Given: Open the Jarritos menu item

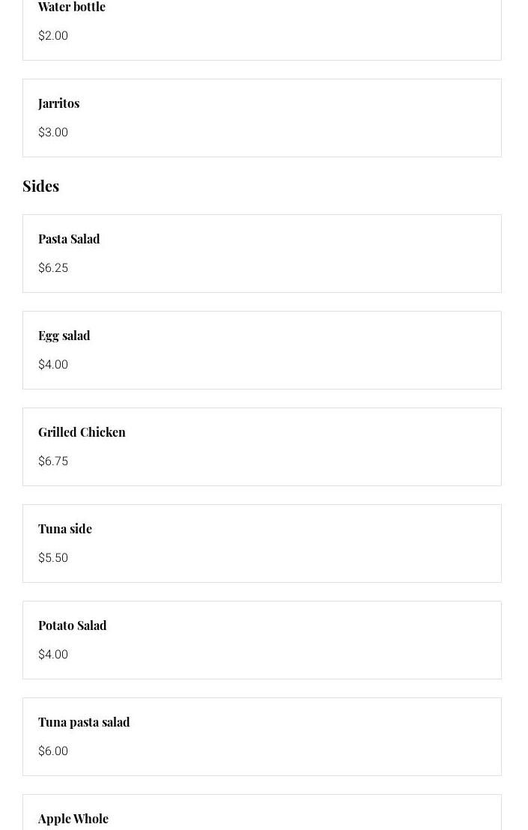Looking at the screenshot, I should coord(59,103).
